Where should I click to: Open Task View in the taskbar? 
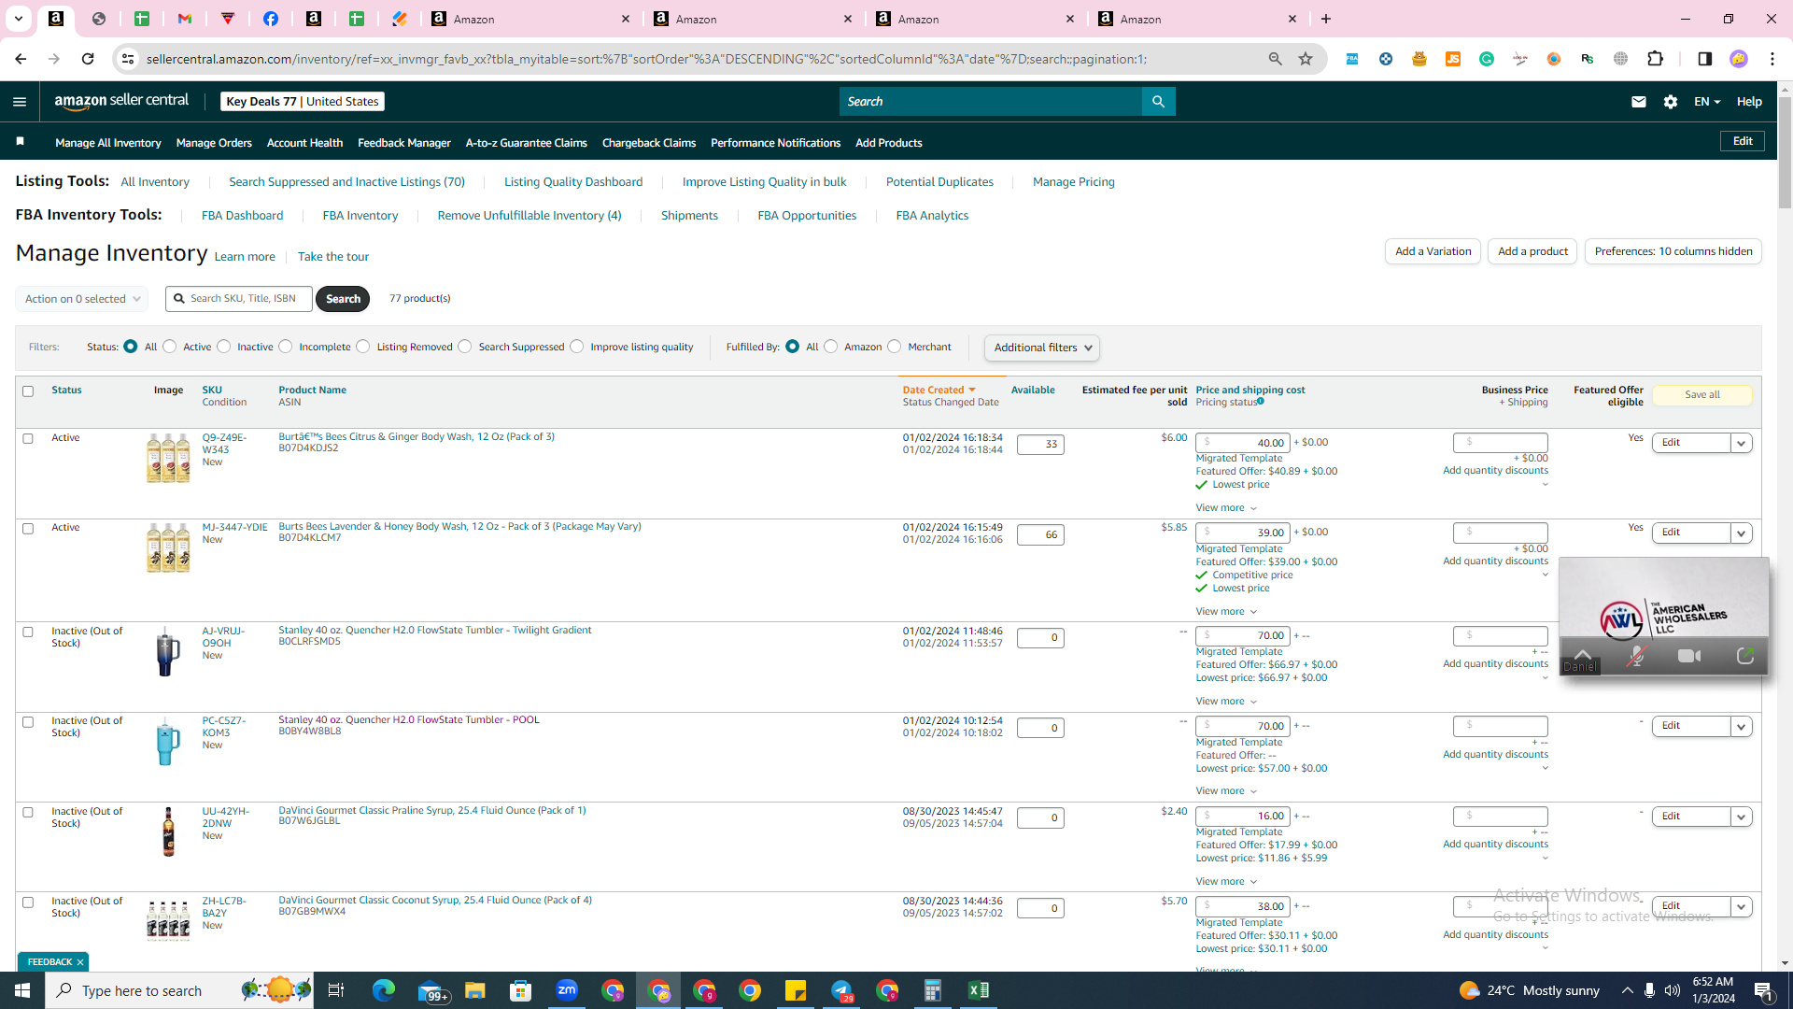coord(336,990)
